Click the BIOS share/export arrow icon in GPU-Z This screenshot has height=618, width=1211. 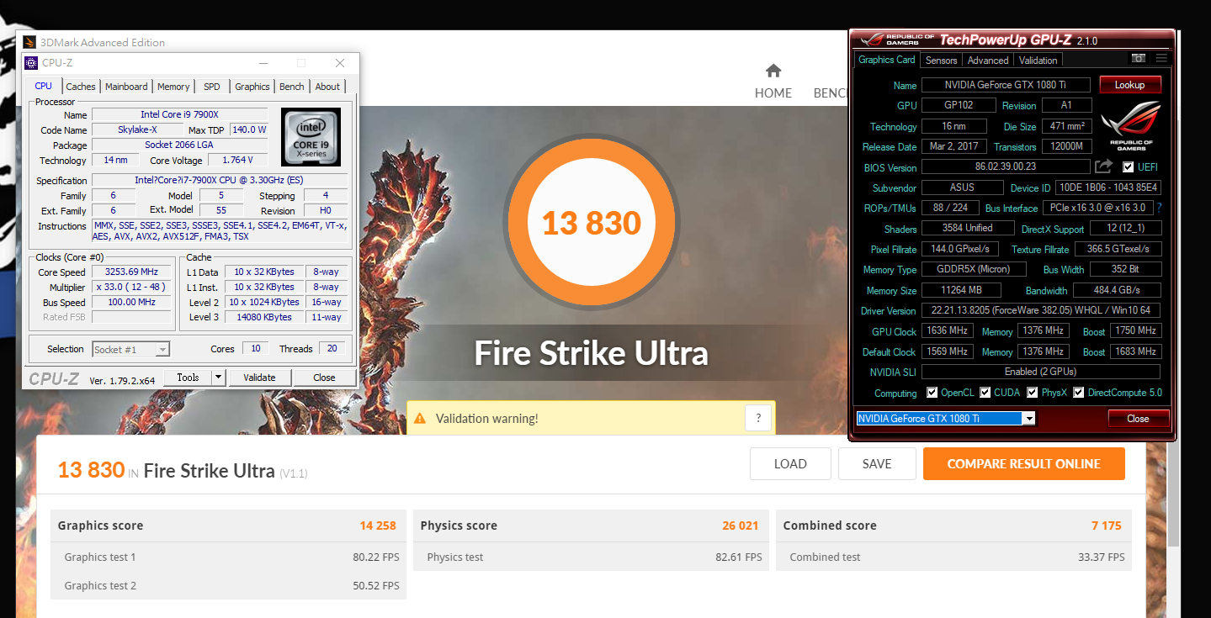tap(1103, 166)
